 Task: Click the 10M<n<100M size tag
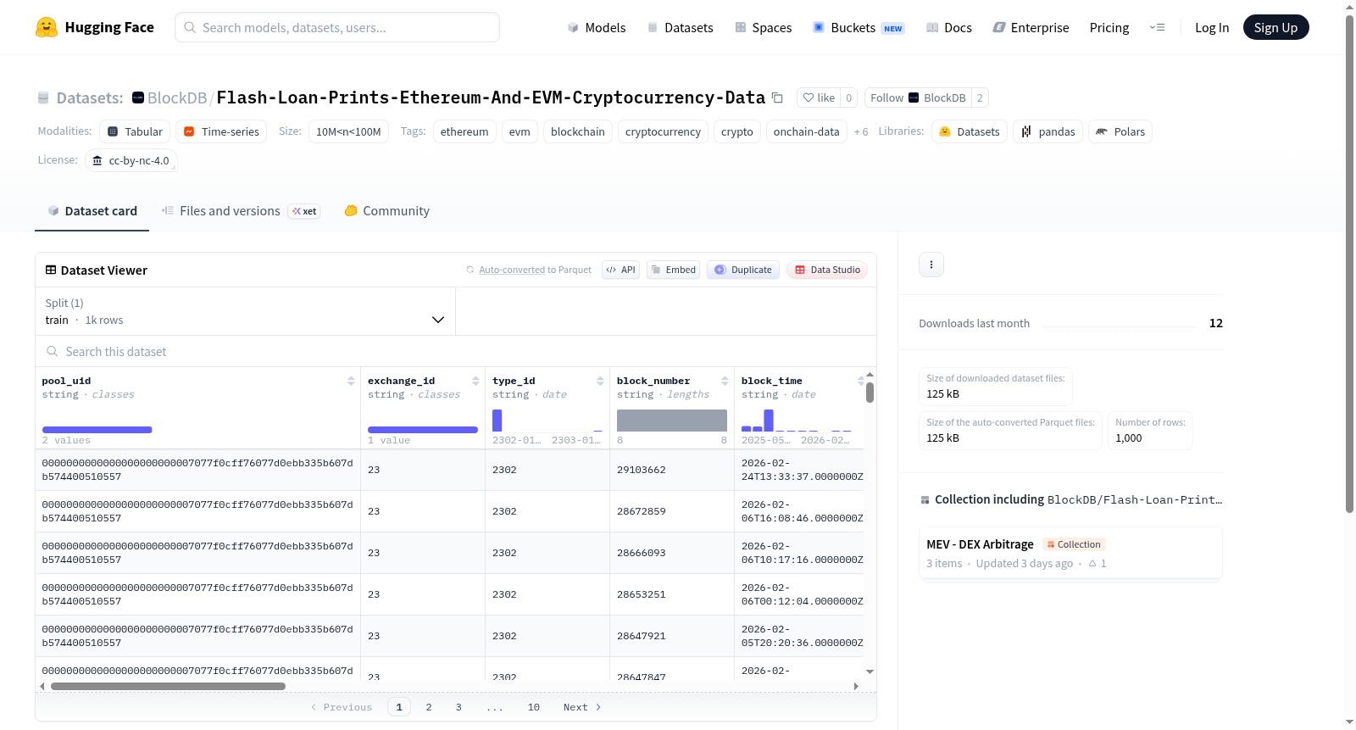348,131
